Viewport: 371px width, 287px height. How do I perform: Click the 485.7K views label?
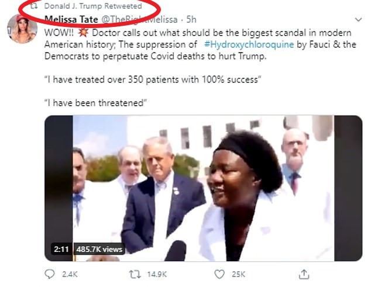[98, 249]
